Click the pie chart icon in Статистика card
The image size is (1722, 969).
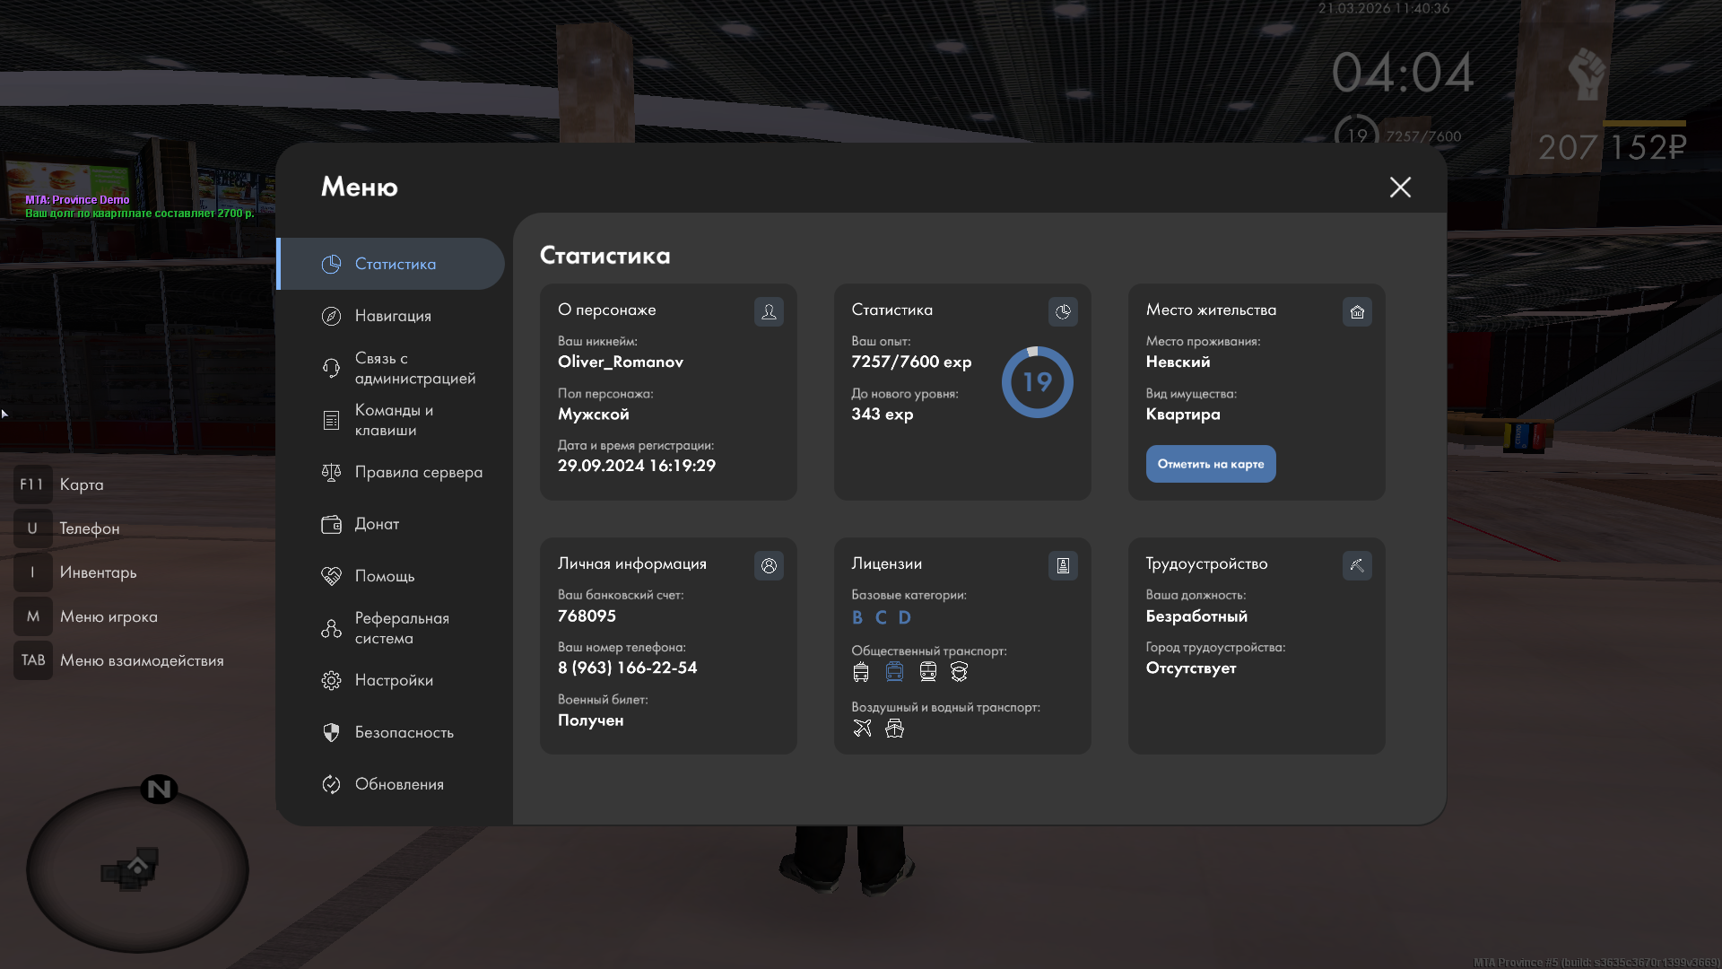(1063, 311)
